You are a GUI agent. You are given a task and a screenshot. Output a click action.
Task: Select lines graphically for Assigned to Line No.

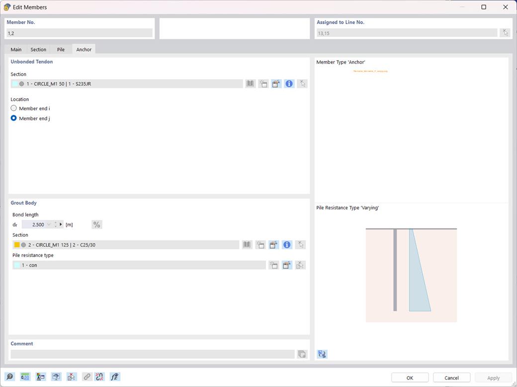(505, 33)
